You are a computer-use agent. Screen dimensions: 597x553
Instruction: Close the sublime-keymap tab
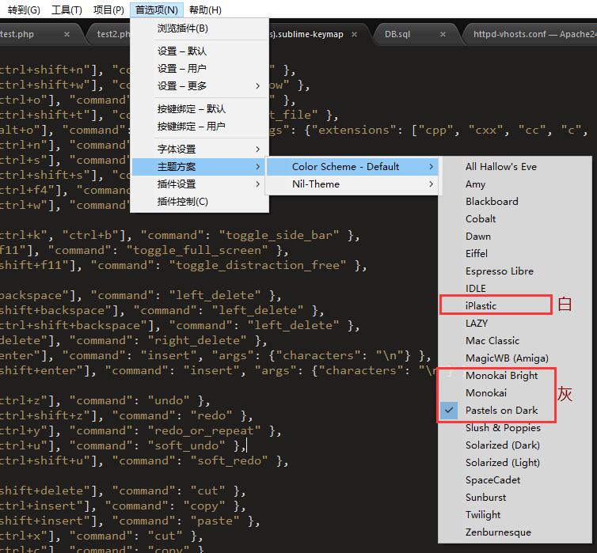coord(354,34)
